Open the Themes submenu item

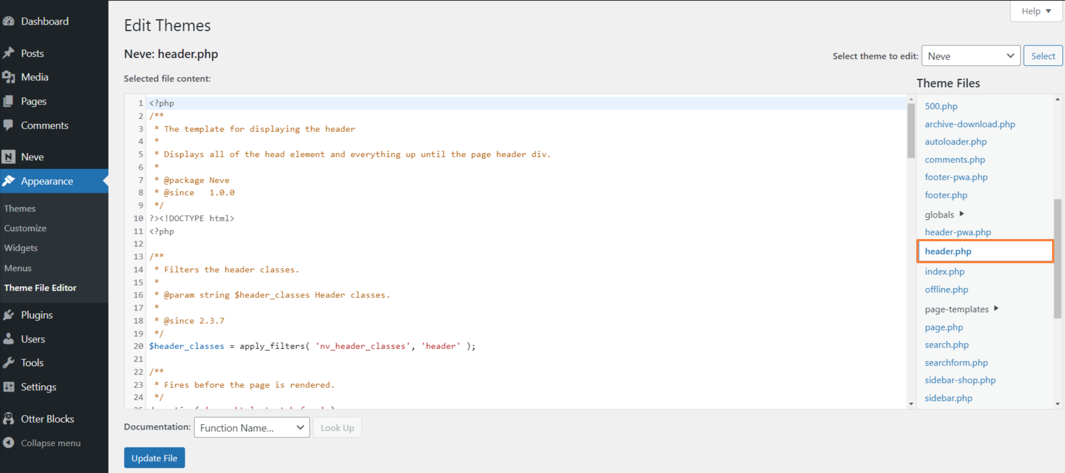coord(20,209)
